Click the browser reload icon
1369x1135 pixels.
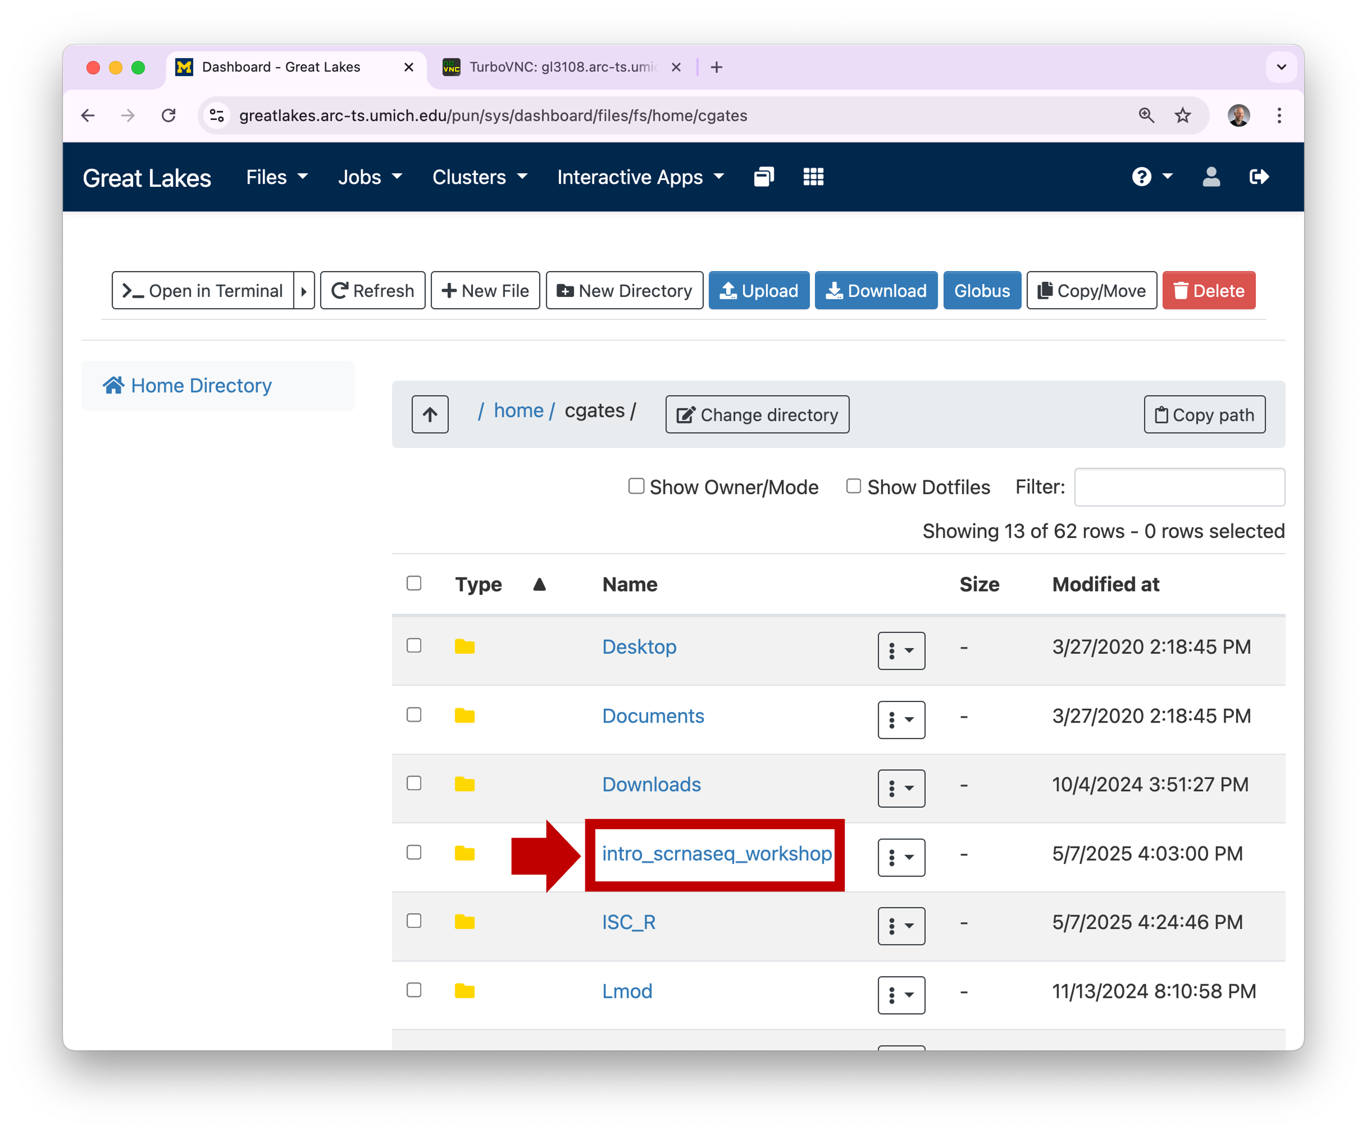click(x=169, y=116)
